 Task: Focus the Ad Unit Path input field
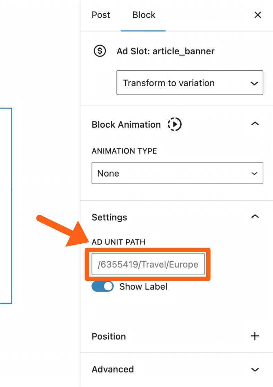tap(148, 264)
